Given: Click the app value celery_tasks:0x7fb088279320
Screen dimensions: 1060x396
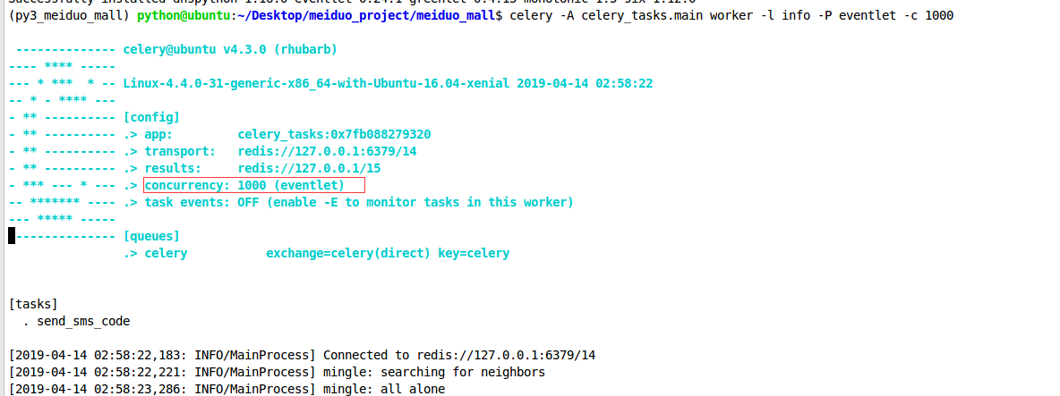Looking at the screenshot, I should [x=334, y=134].
